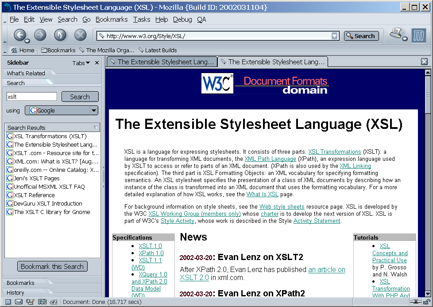Open the sidebar Tabs dropdown
Viewport: 433px width, 307px height.
point(81,63)
